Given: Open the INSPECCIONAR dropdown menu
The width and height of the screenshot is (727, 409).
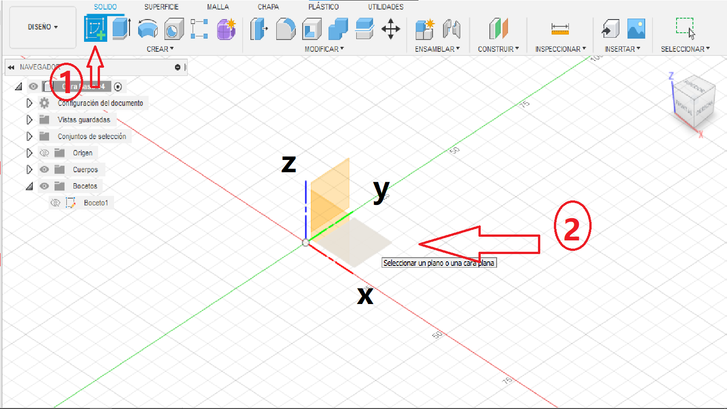Looking at the screenshot, I should pyautogui.click(x=560, y=49).
